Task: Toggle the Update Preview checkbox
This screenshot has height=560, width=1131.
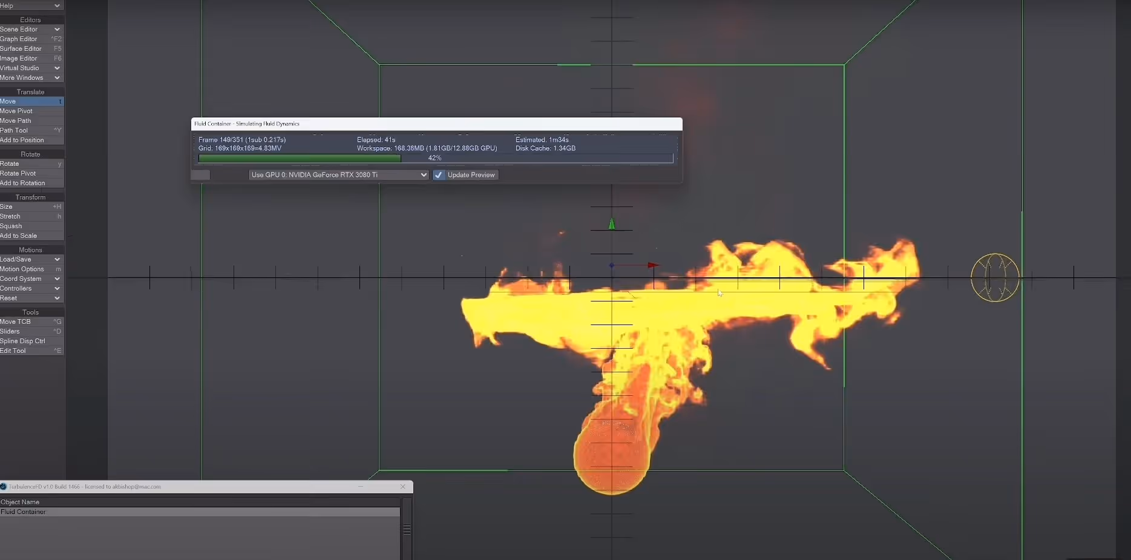Action: 438,175
